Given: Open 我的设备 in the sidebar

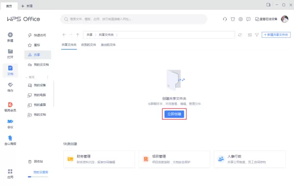Looking at the screenshot, I should pyautogui.click(x=38, y=85).
